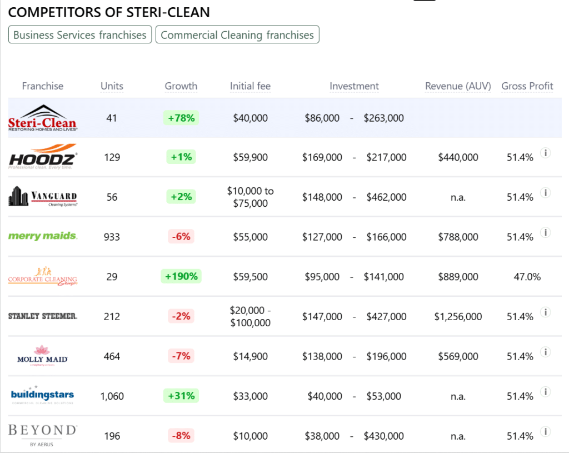Open the Merry Maids logo
Screen dimensions: 569x453
point(43,236)
